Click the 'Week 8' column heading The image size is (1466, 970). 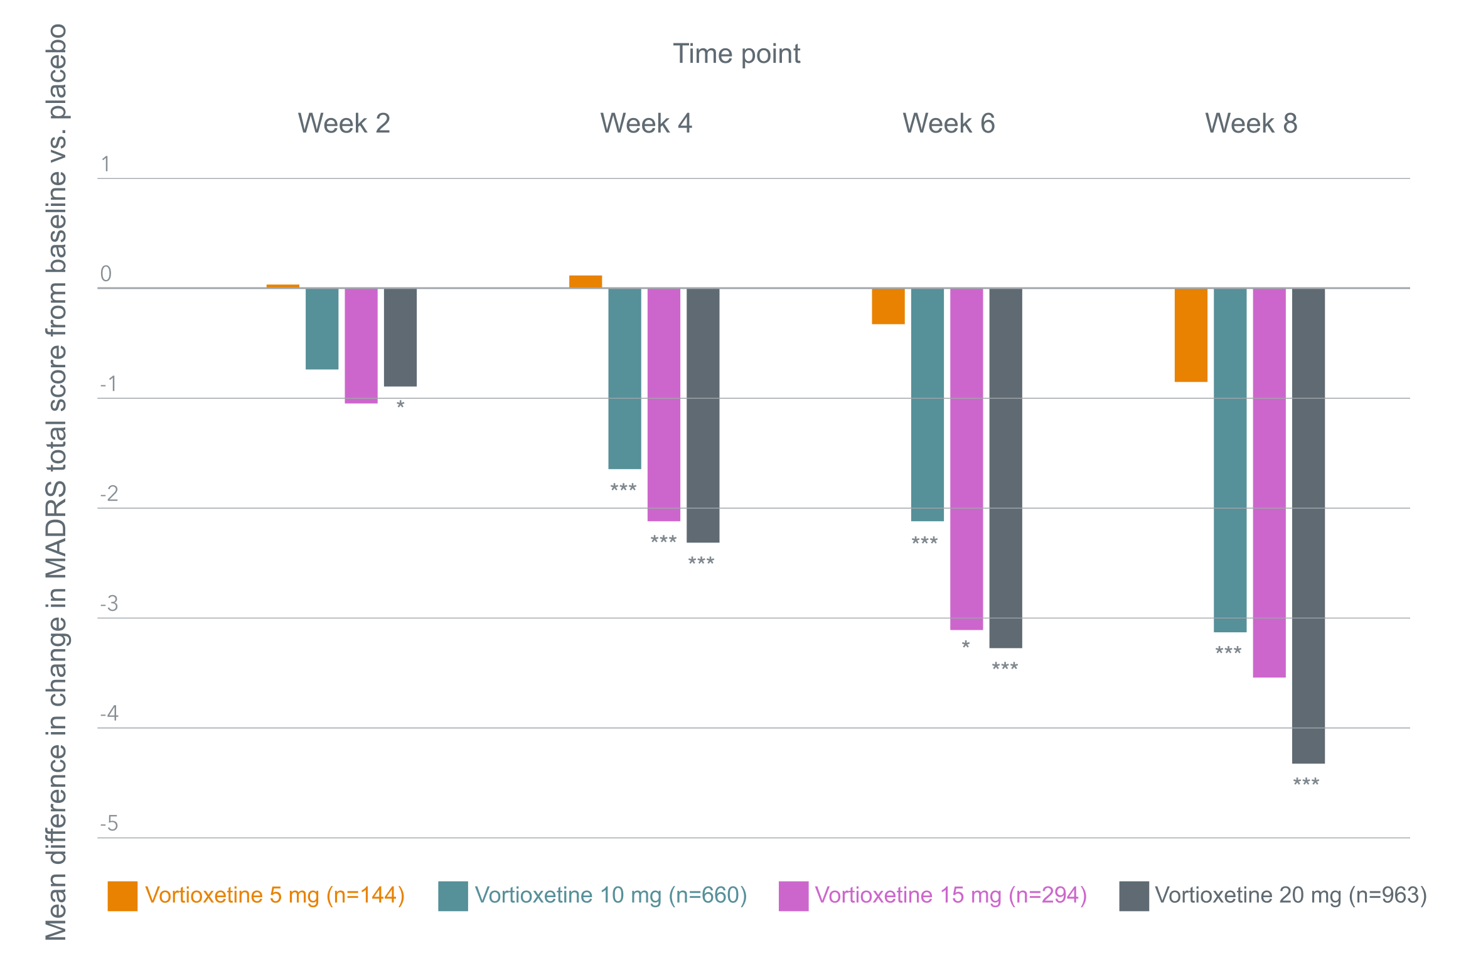click(x=1251, y=124)
